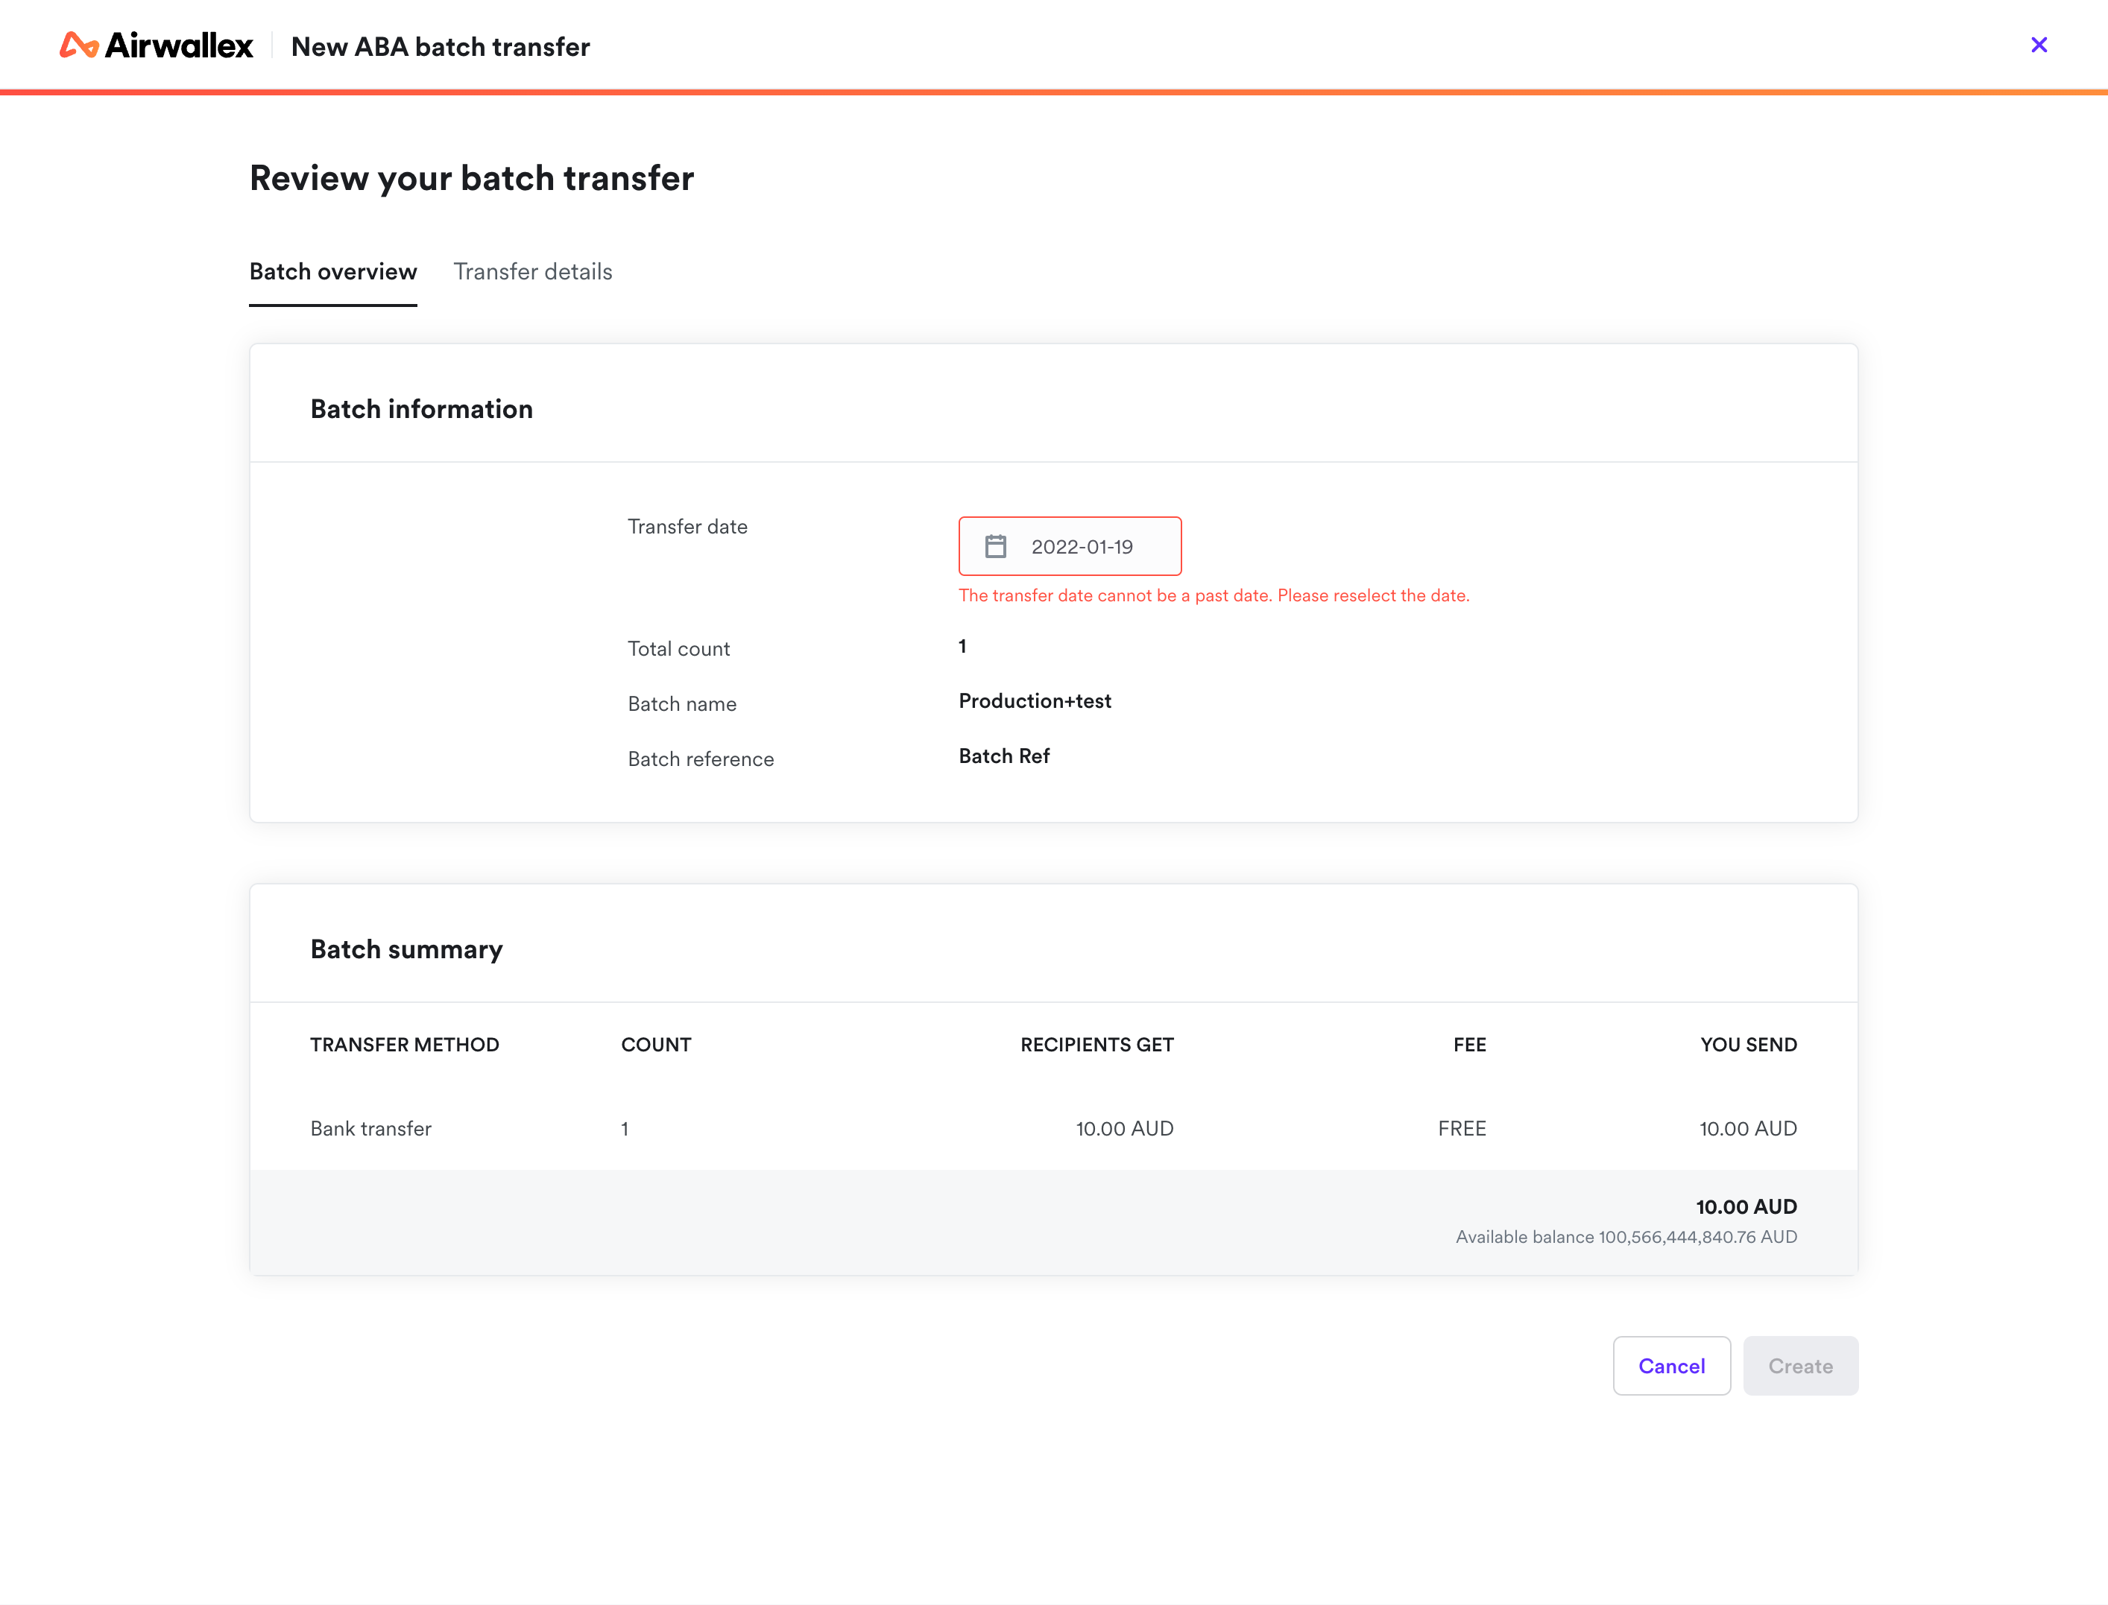The height and width of the screenshot is (1605, 2108).
Task: Close the ABA batch transfer dialog
Action: tap(2038, 45)
